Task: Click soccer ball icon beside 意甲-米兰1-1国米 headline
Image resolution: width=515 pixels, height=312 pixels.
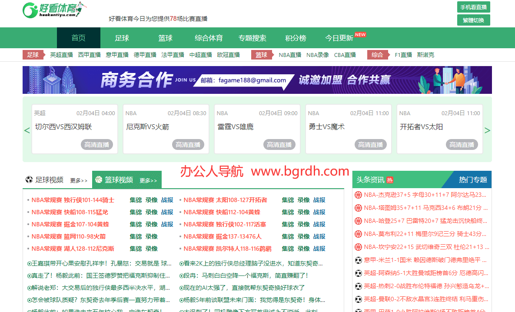Action: pyautogui.click(x=359, y=260)
